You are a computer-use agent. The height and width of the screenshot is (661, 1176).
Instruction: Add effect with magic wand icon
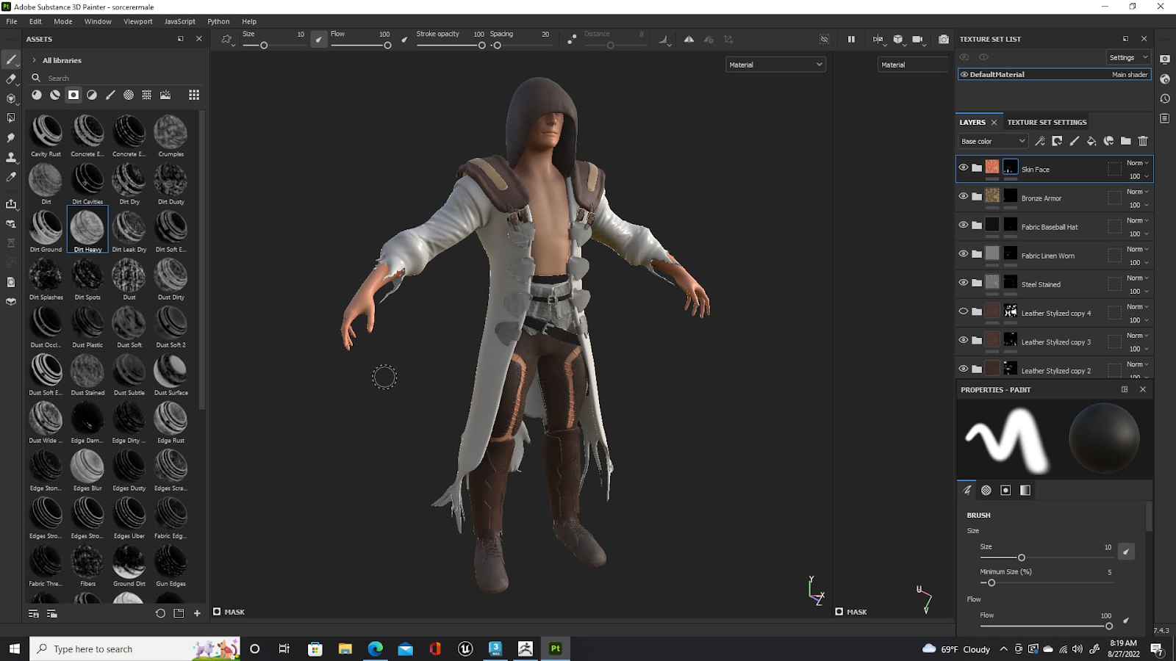[x=1040, y=141]
